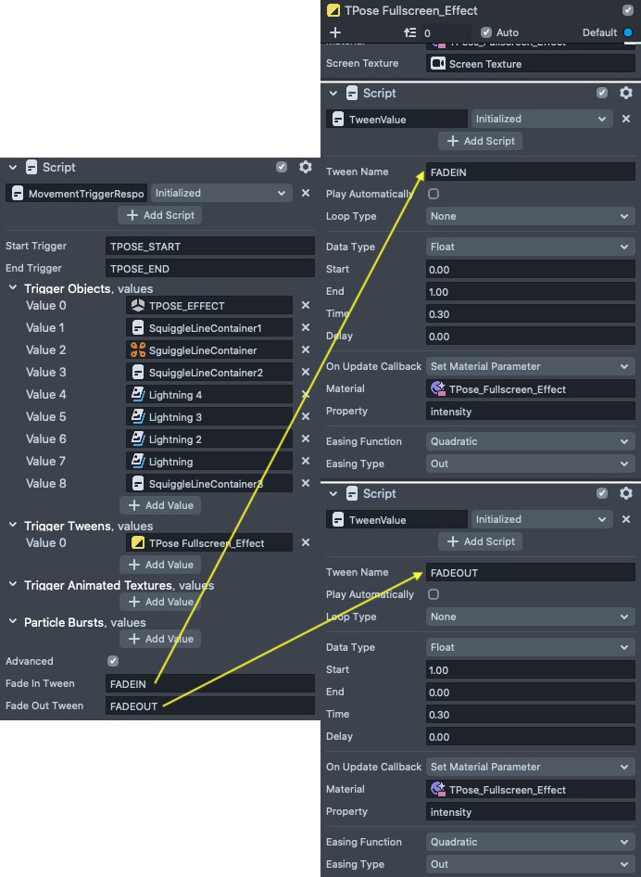Screen dimensions: 641x877
Task: Remove TPOSE_EFFECT trigger object value
Action: 306,306
